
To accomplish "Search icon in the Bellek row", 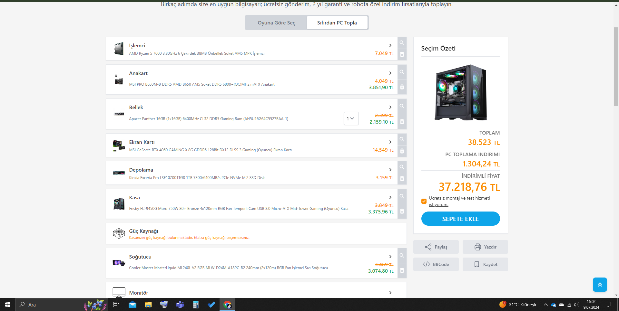I will [x=402, y=106].
